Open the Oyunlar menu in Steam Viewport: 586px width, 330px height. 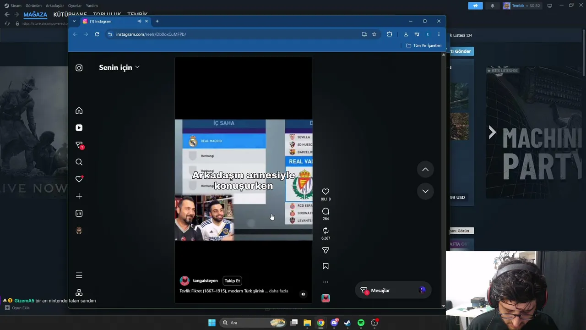tap(75, 5)
